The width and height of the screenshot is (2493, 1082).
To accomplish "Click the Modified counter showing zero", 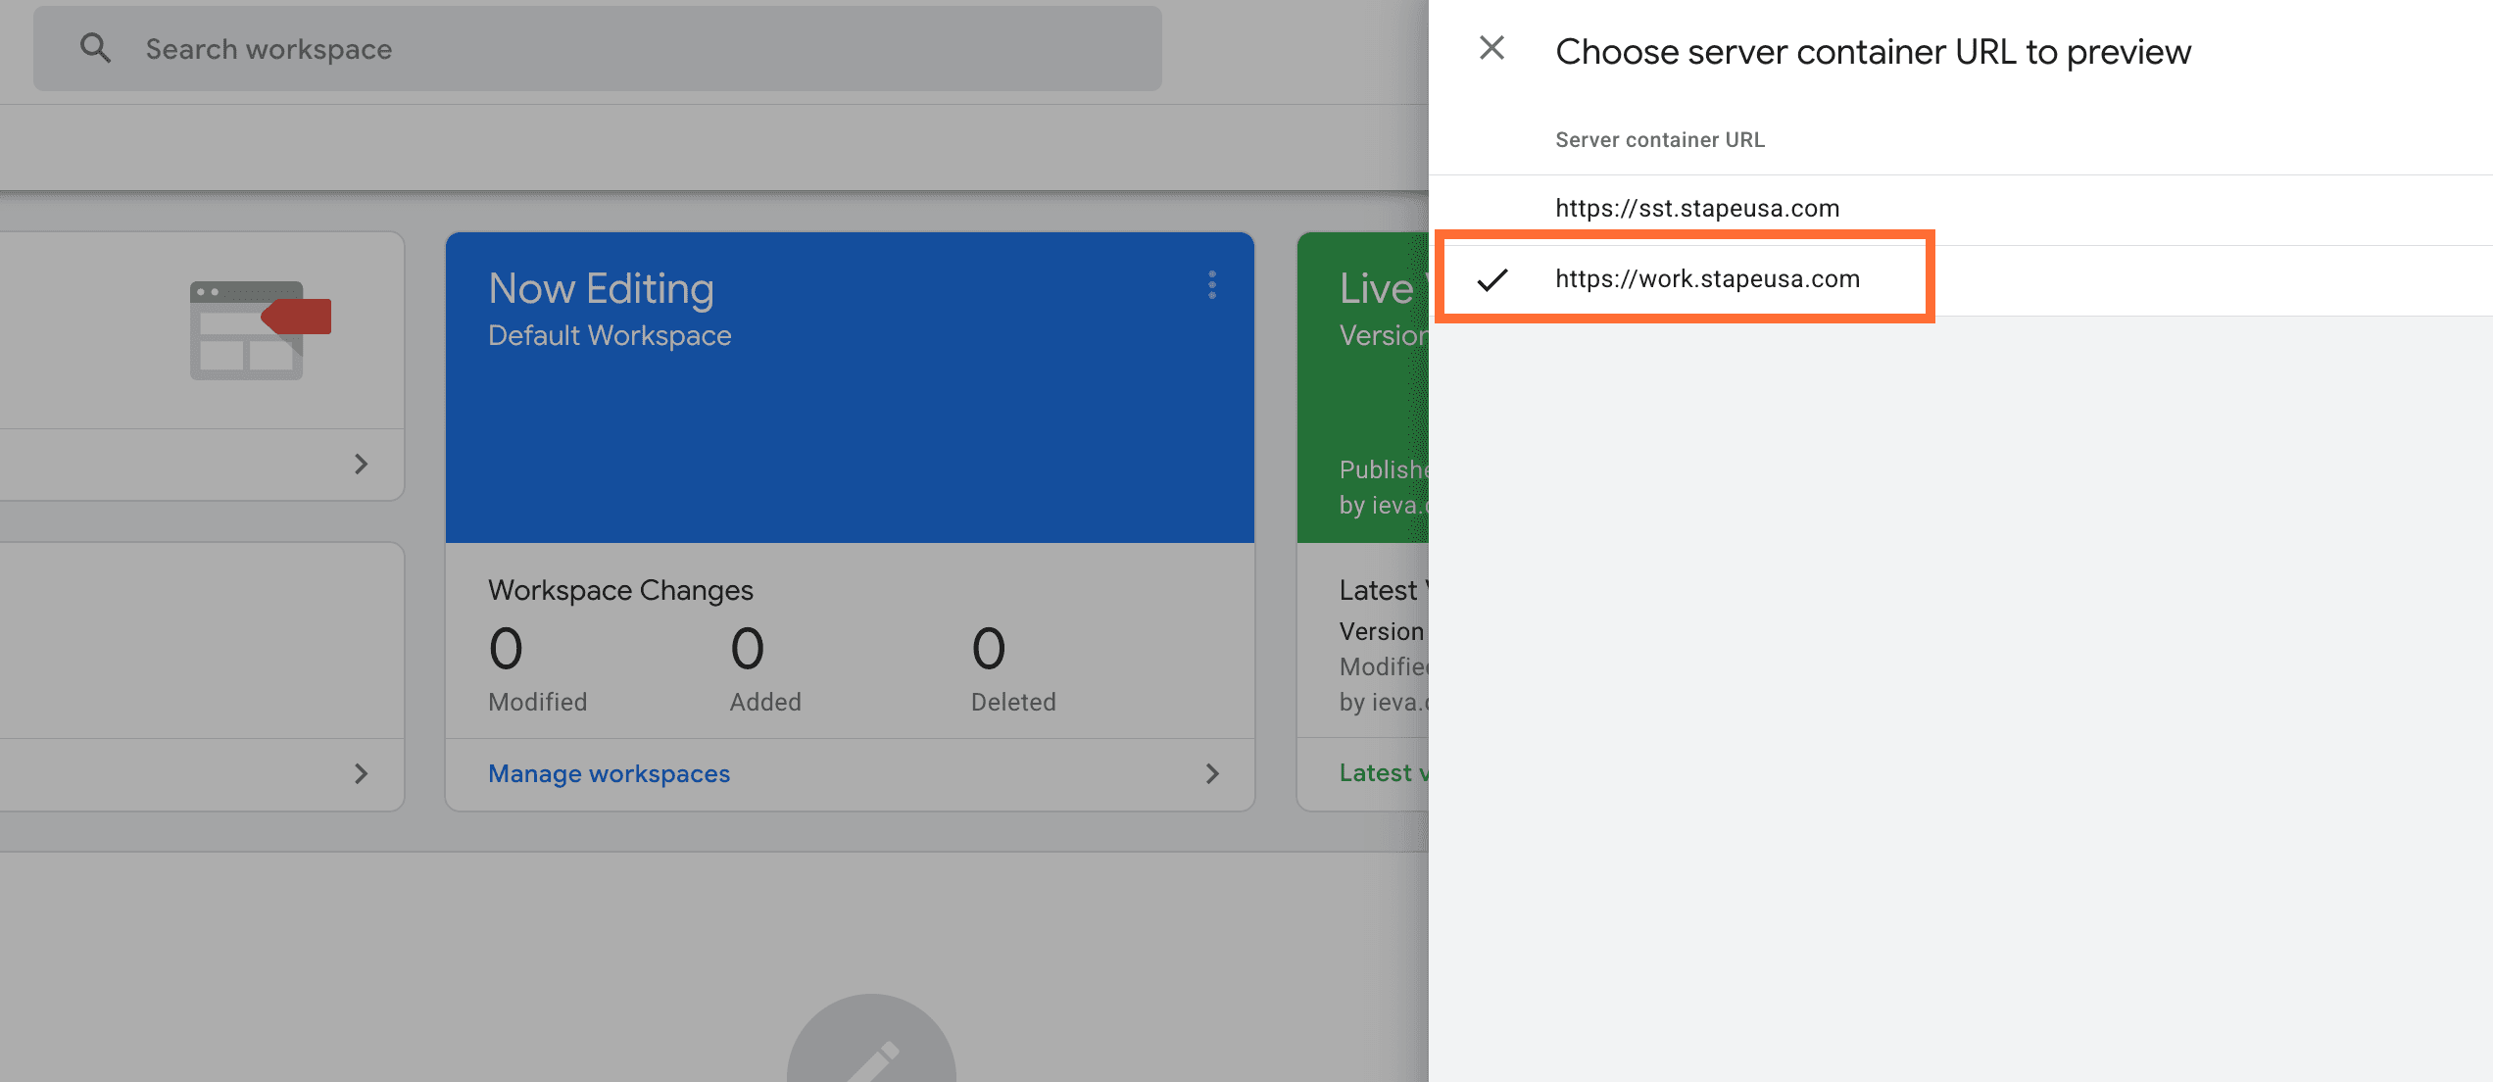I will (506, 649).
